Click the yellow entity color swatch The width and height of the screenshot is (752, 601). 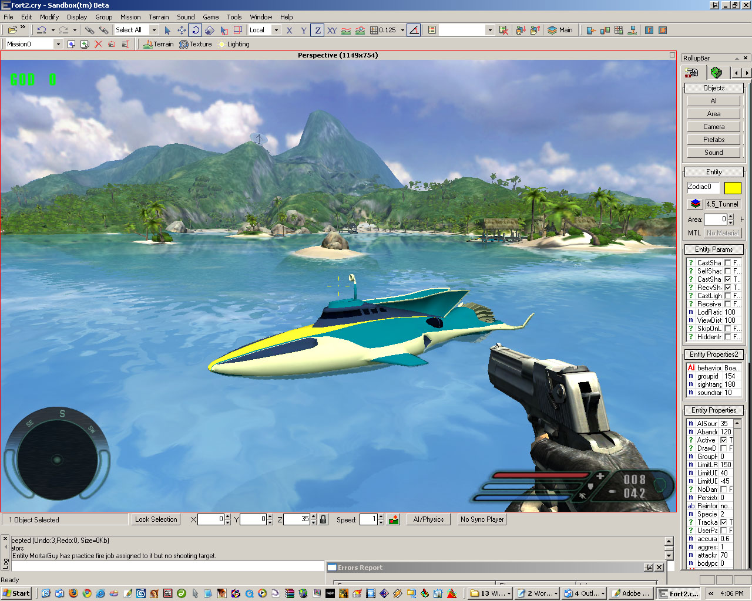point(733,188)
